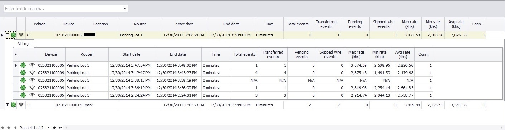The image size is (505, 130).
Task: Go to the last record
Action: click(61, 127)
